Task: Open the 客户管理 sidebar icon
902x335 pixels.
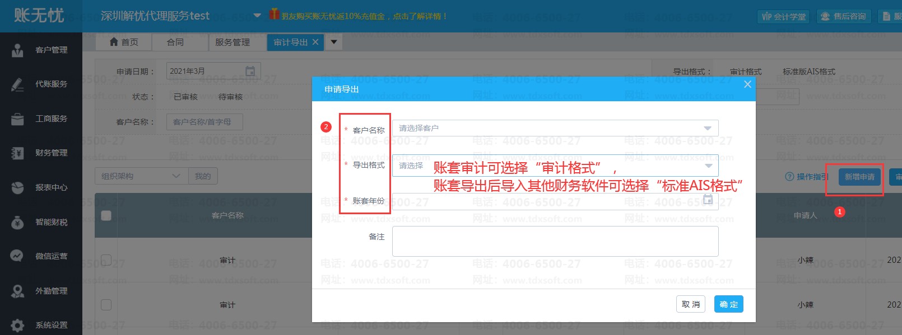Action: click(x=17, y=50)
